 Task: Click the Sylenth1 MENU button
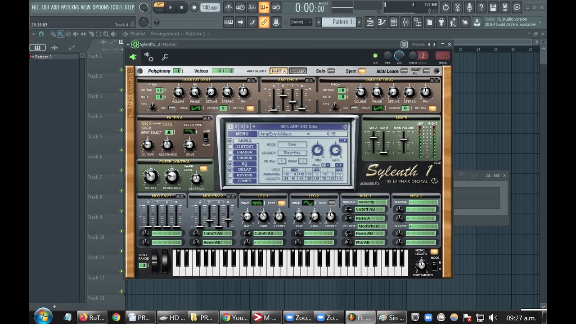pos(242,134)
